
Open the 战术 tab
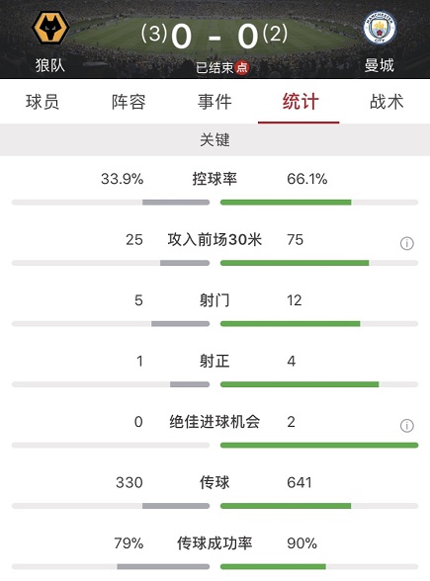pyautogui.click(x=387, y=102)
